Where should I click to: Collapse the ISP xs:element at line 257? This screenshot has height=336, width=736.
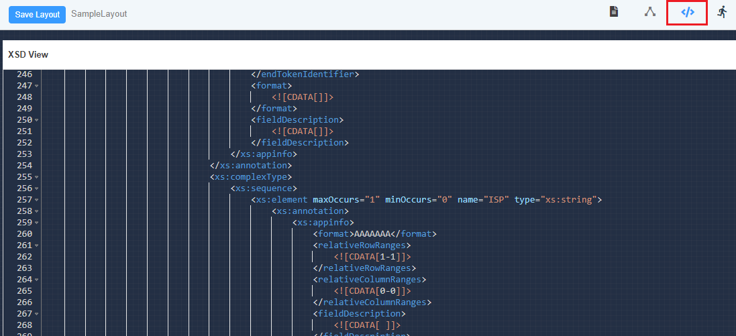[36, 200]
